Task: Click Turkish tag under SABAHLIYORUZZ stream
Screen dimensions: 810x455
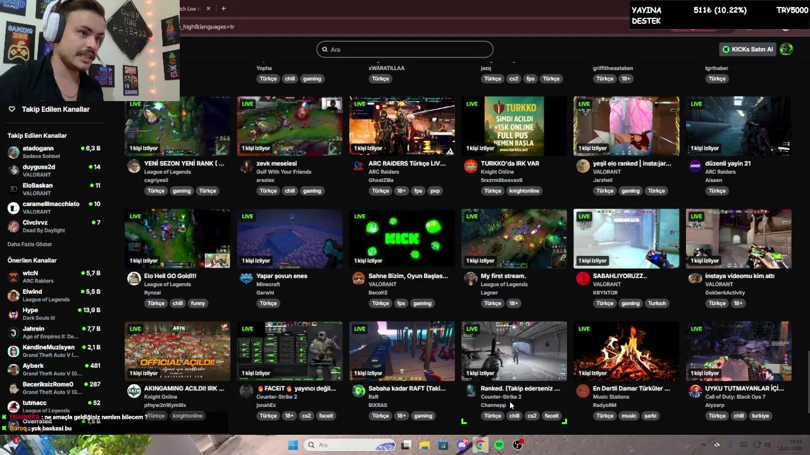Action: [657, 303]
